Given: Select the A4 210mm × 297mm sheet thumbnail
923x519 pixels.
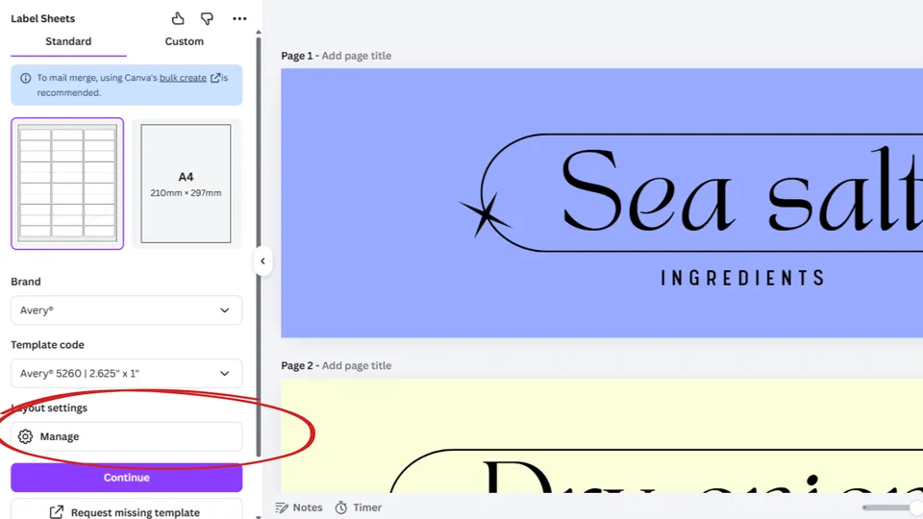Looking at the screenshot, I should [x=186, y=184].
